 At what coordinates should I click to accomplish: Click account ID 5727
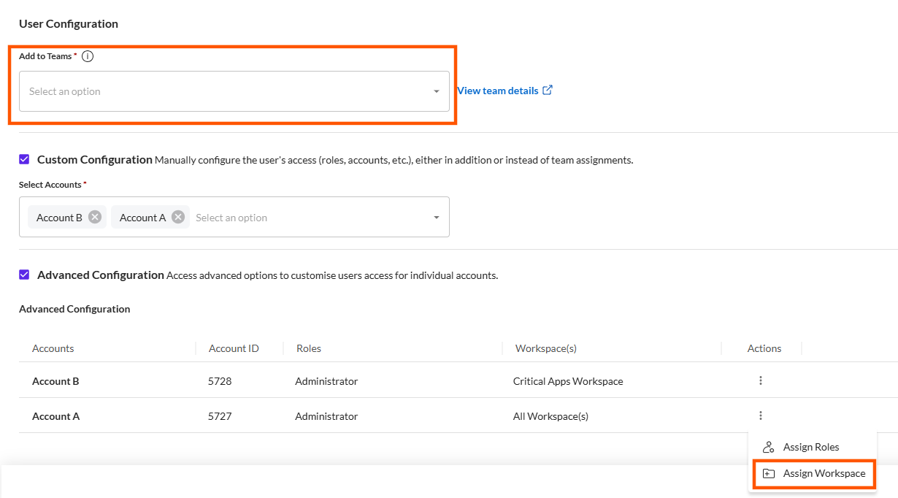pos(220,416)
